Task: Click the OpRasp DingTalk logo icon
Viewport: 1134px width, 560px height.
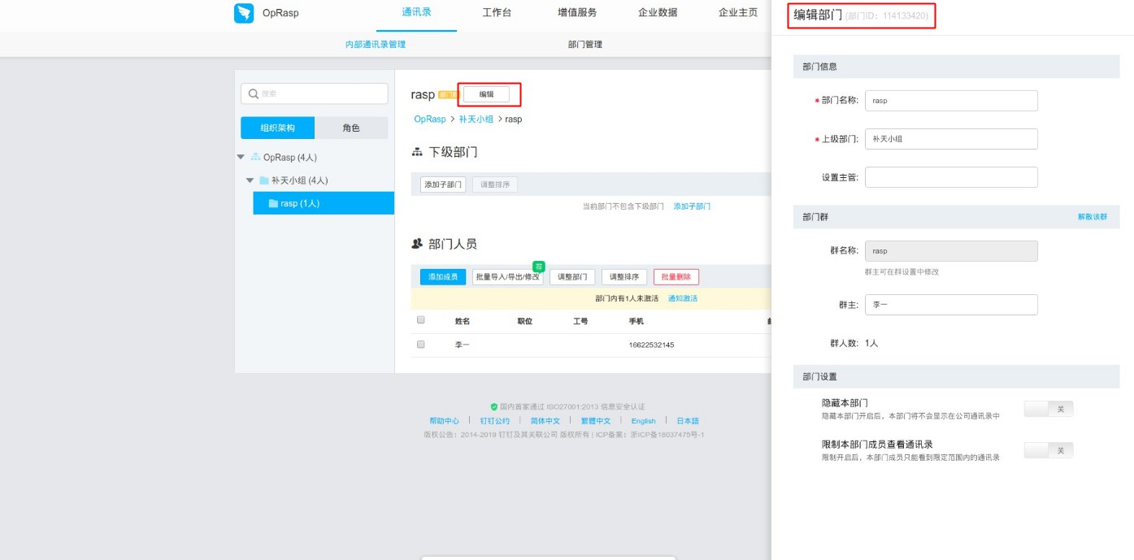Action: [x=243, y=13]
